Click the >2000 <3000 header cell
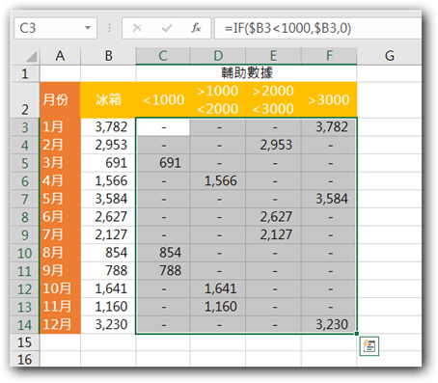438x383 pixels. 273,100
